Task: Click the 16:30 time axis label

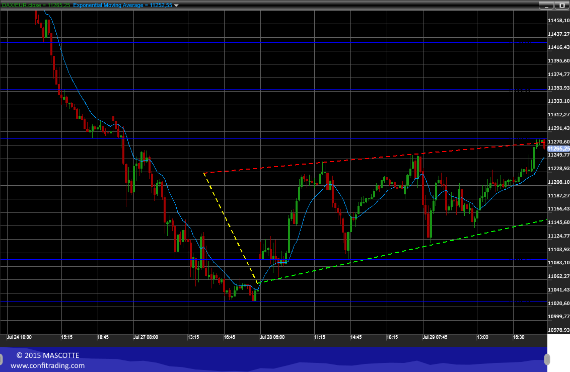Action: [519, 337]
